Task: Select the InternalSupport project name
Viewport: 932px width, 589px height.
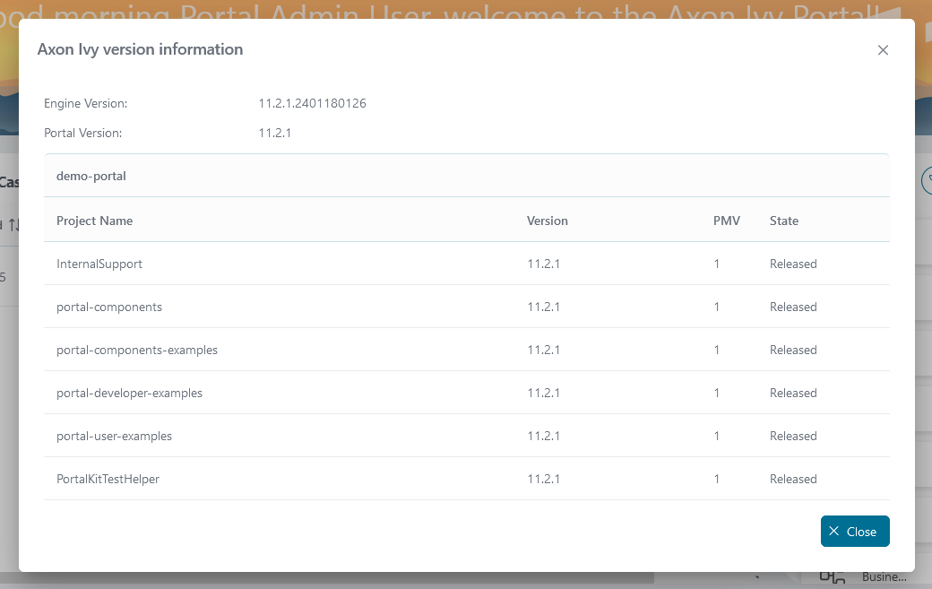Action: pyautogui.click(x=99, y=264)
